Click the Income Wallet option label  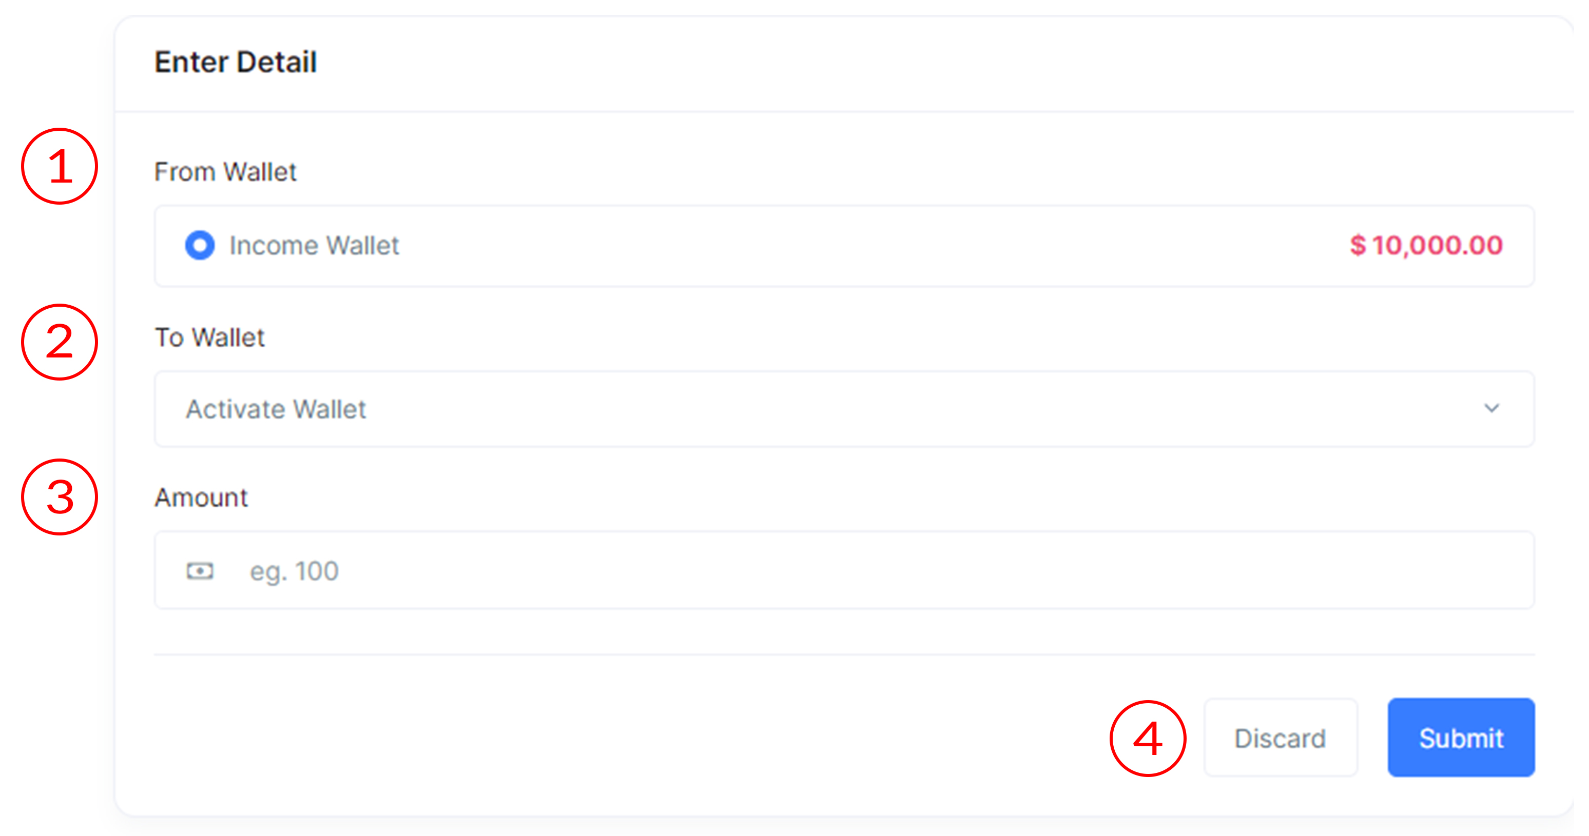coord(314,245)
